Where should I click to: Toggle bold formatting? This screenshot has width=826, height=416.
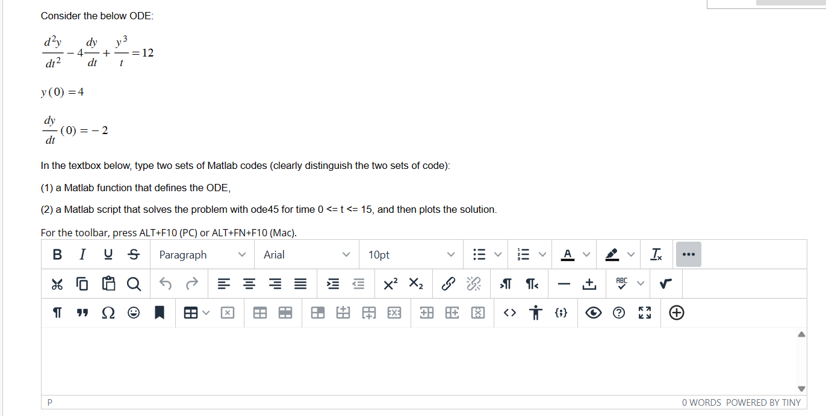pos(57,255)
